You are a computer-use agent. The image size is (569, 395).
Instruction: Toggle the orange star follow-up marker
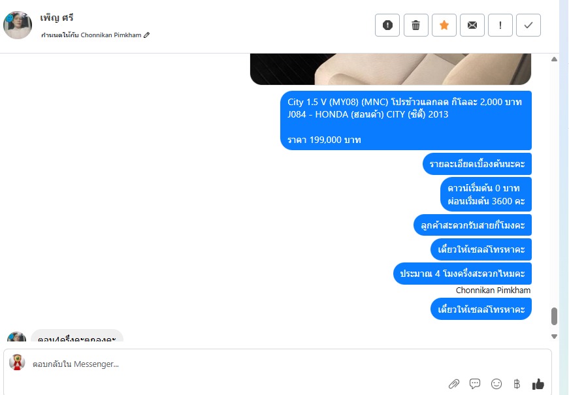pyautogui.click(x=444, y=25)
